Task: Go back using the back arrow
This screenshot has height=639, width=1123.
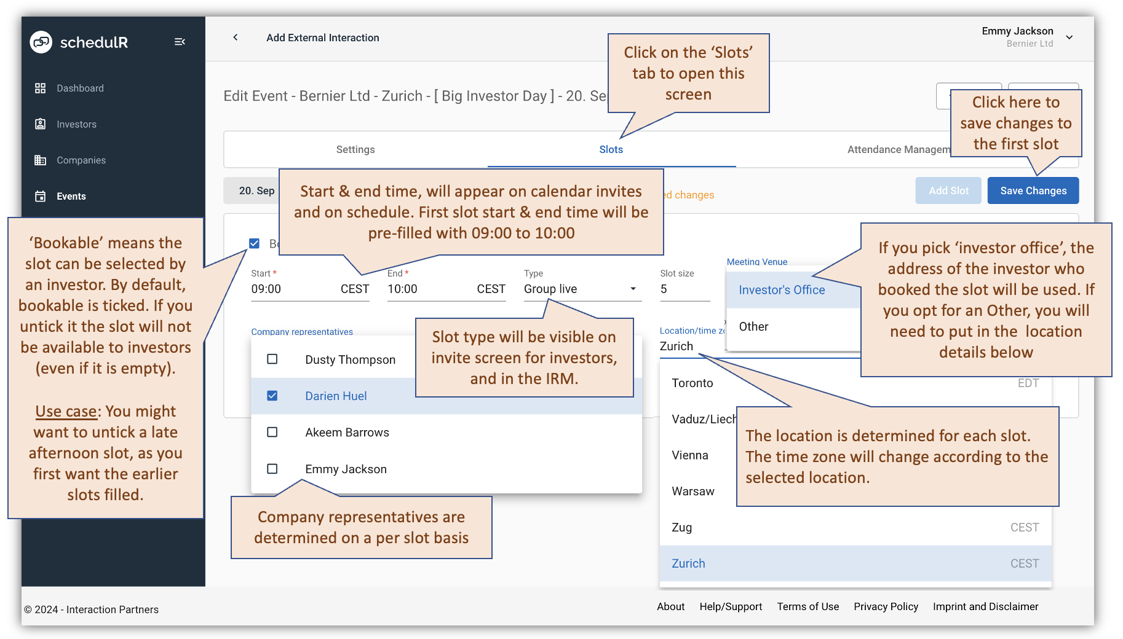Action: tap(235, 37)
